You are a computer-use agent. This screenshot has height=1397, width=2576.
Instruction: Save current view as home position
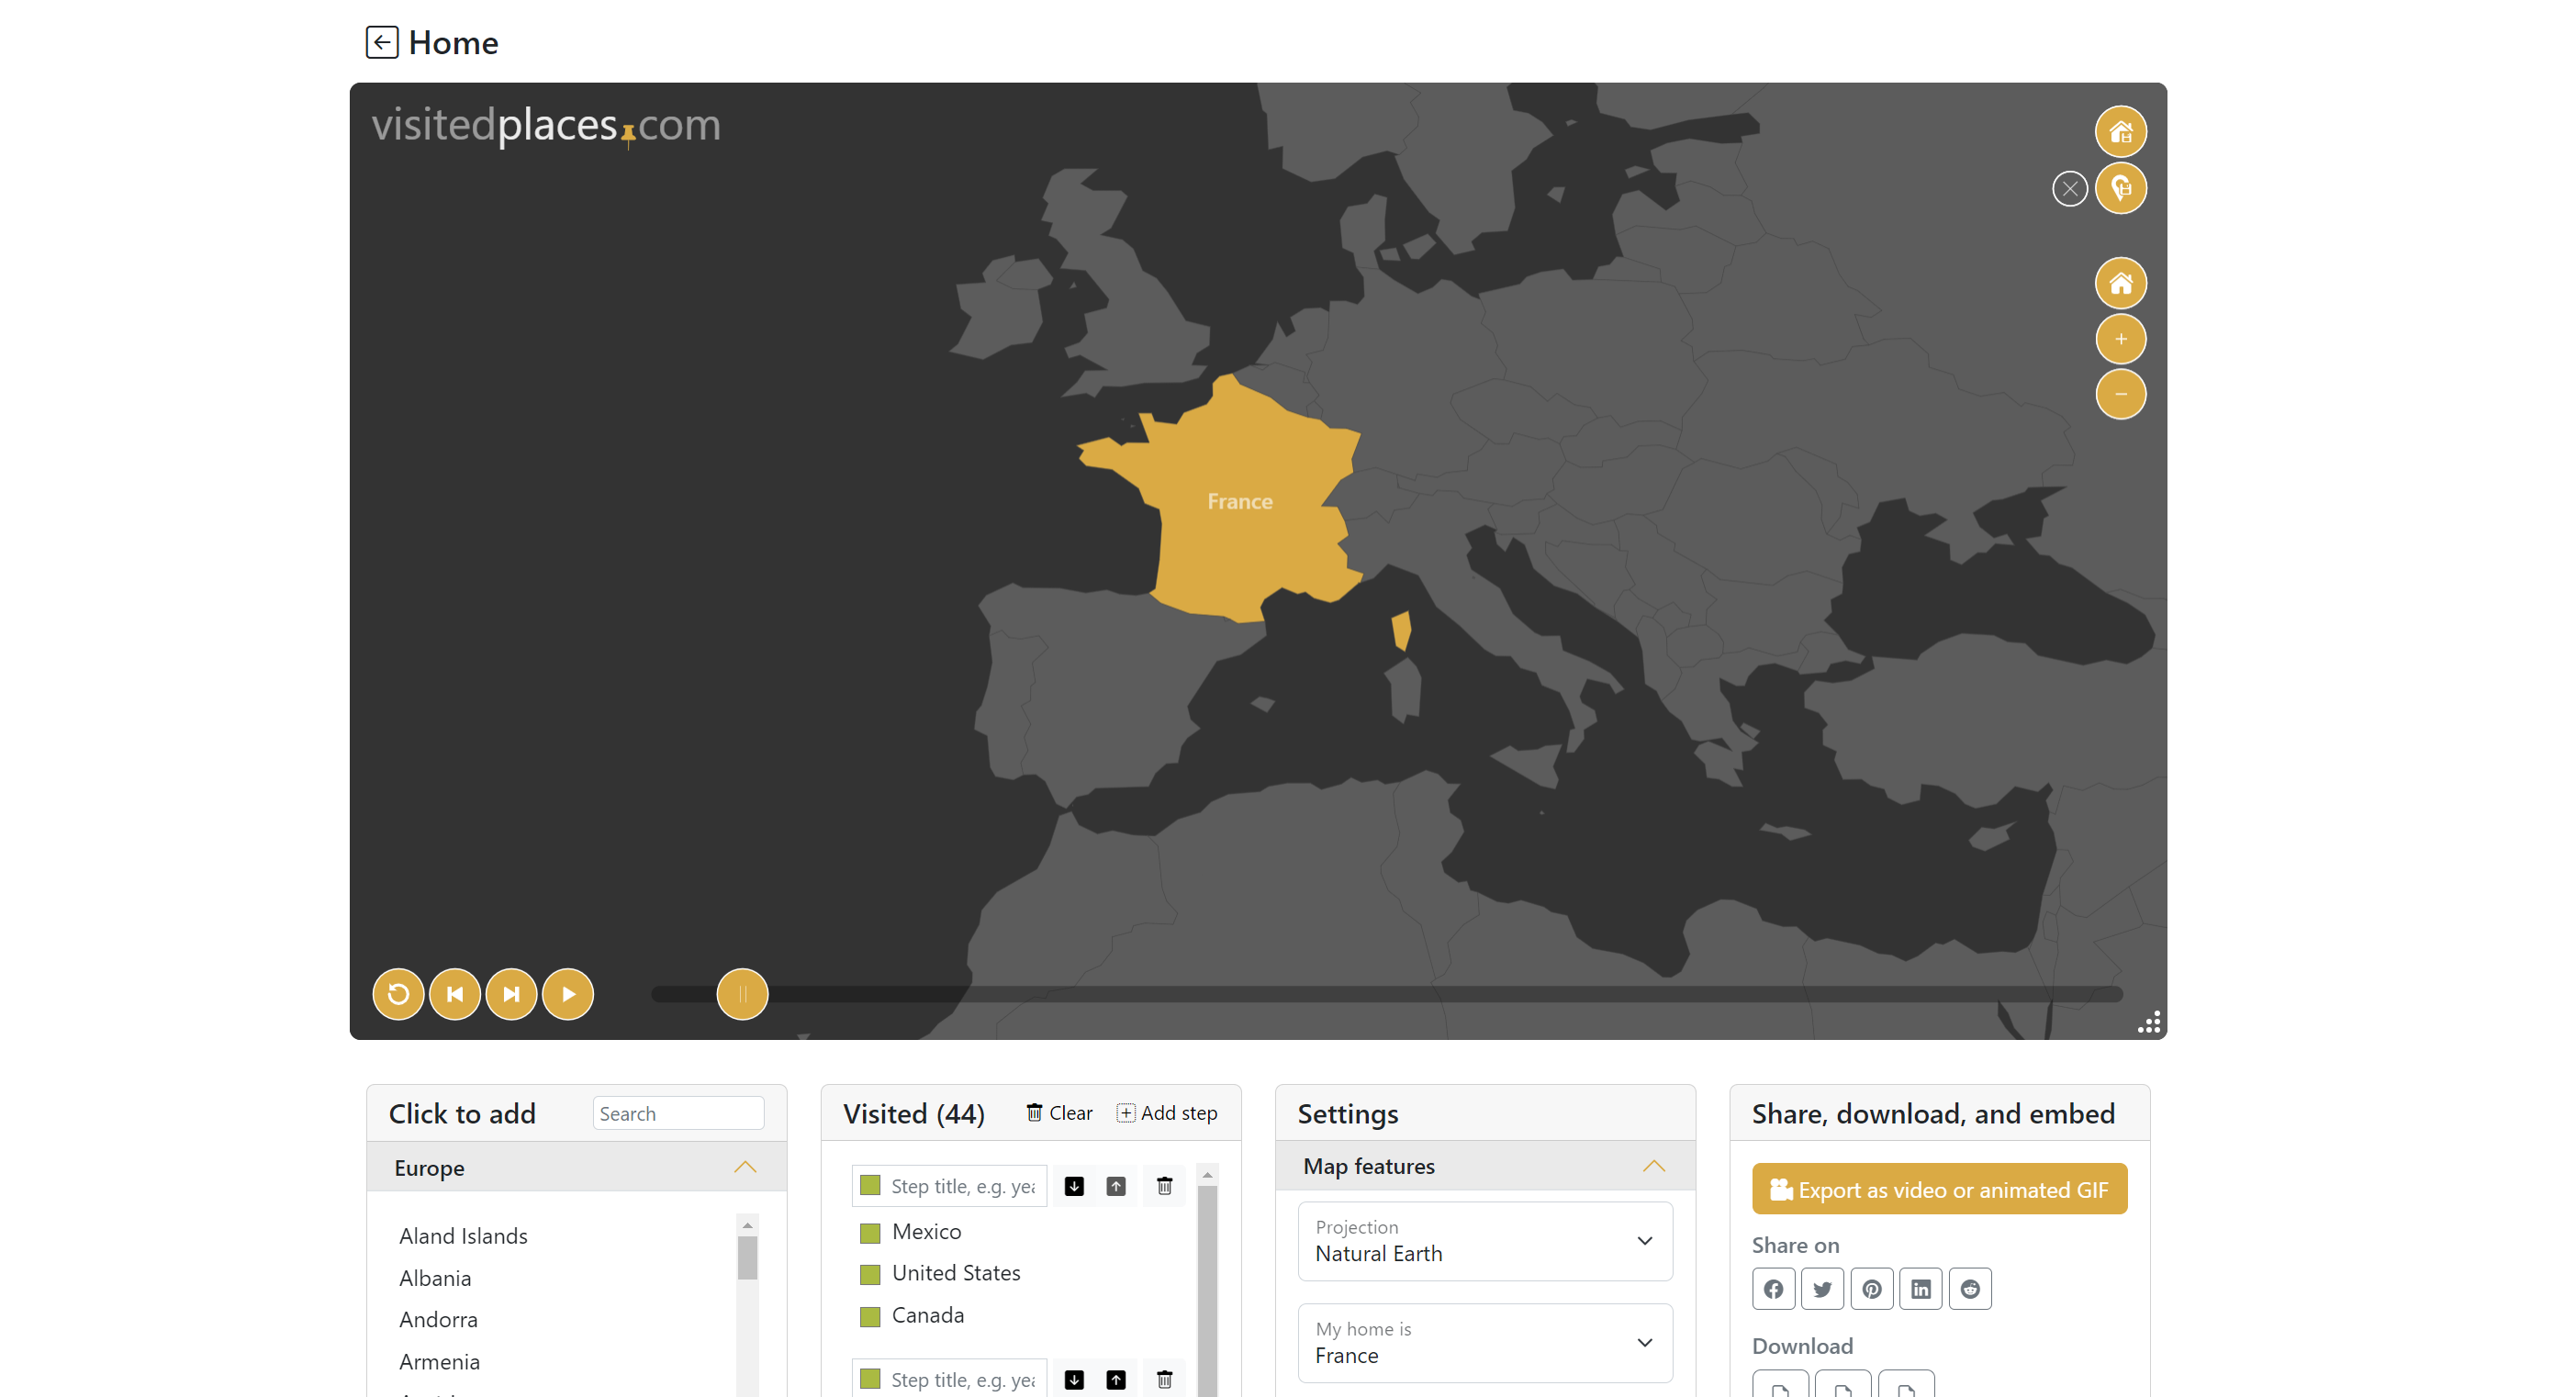(x=2120, y=132)
